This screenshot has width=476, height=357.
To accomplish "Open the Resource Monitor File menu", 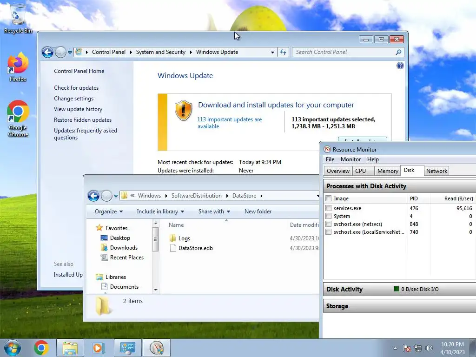I will click(x=330, y=159).
